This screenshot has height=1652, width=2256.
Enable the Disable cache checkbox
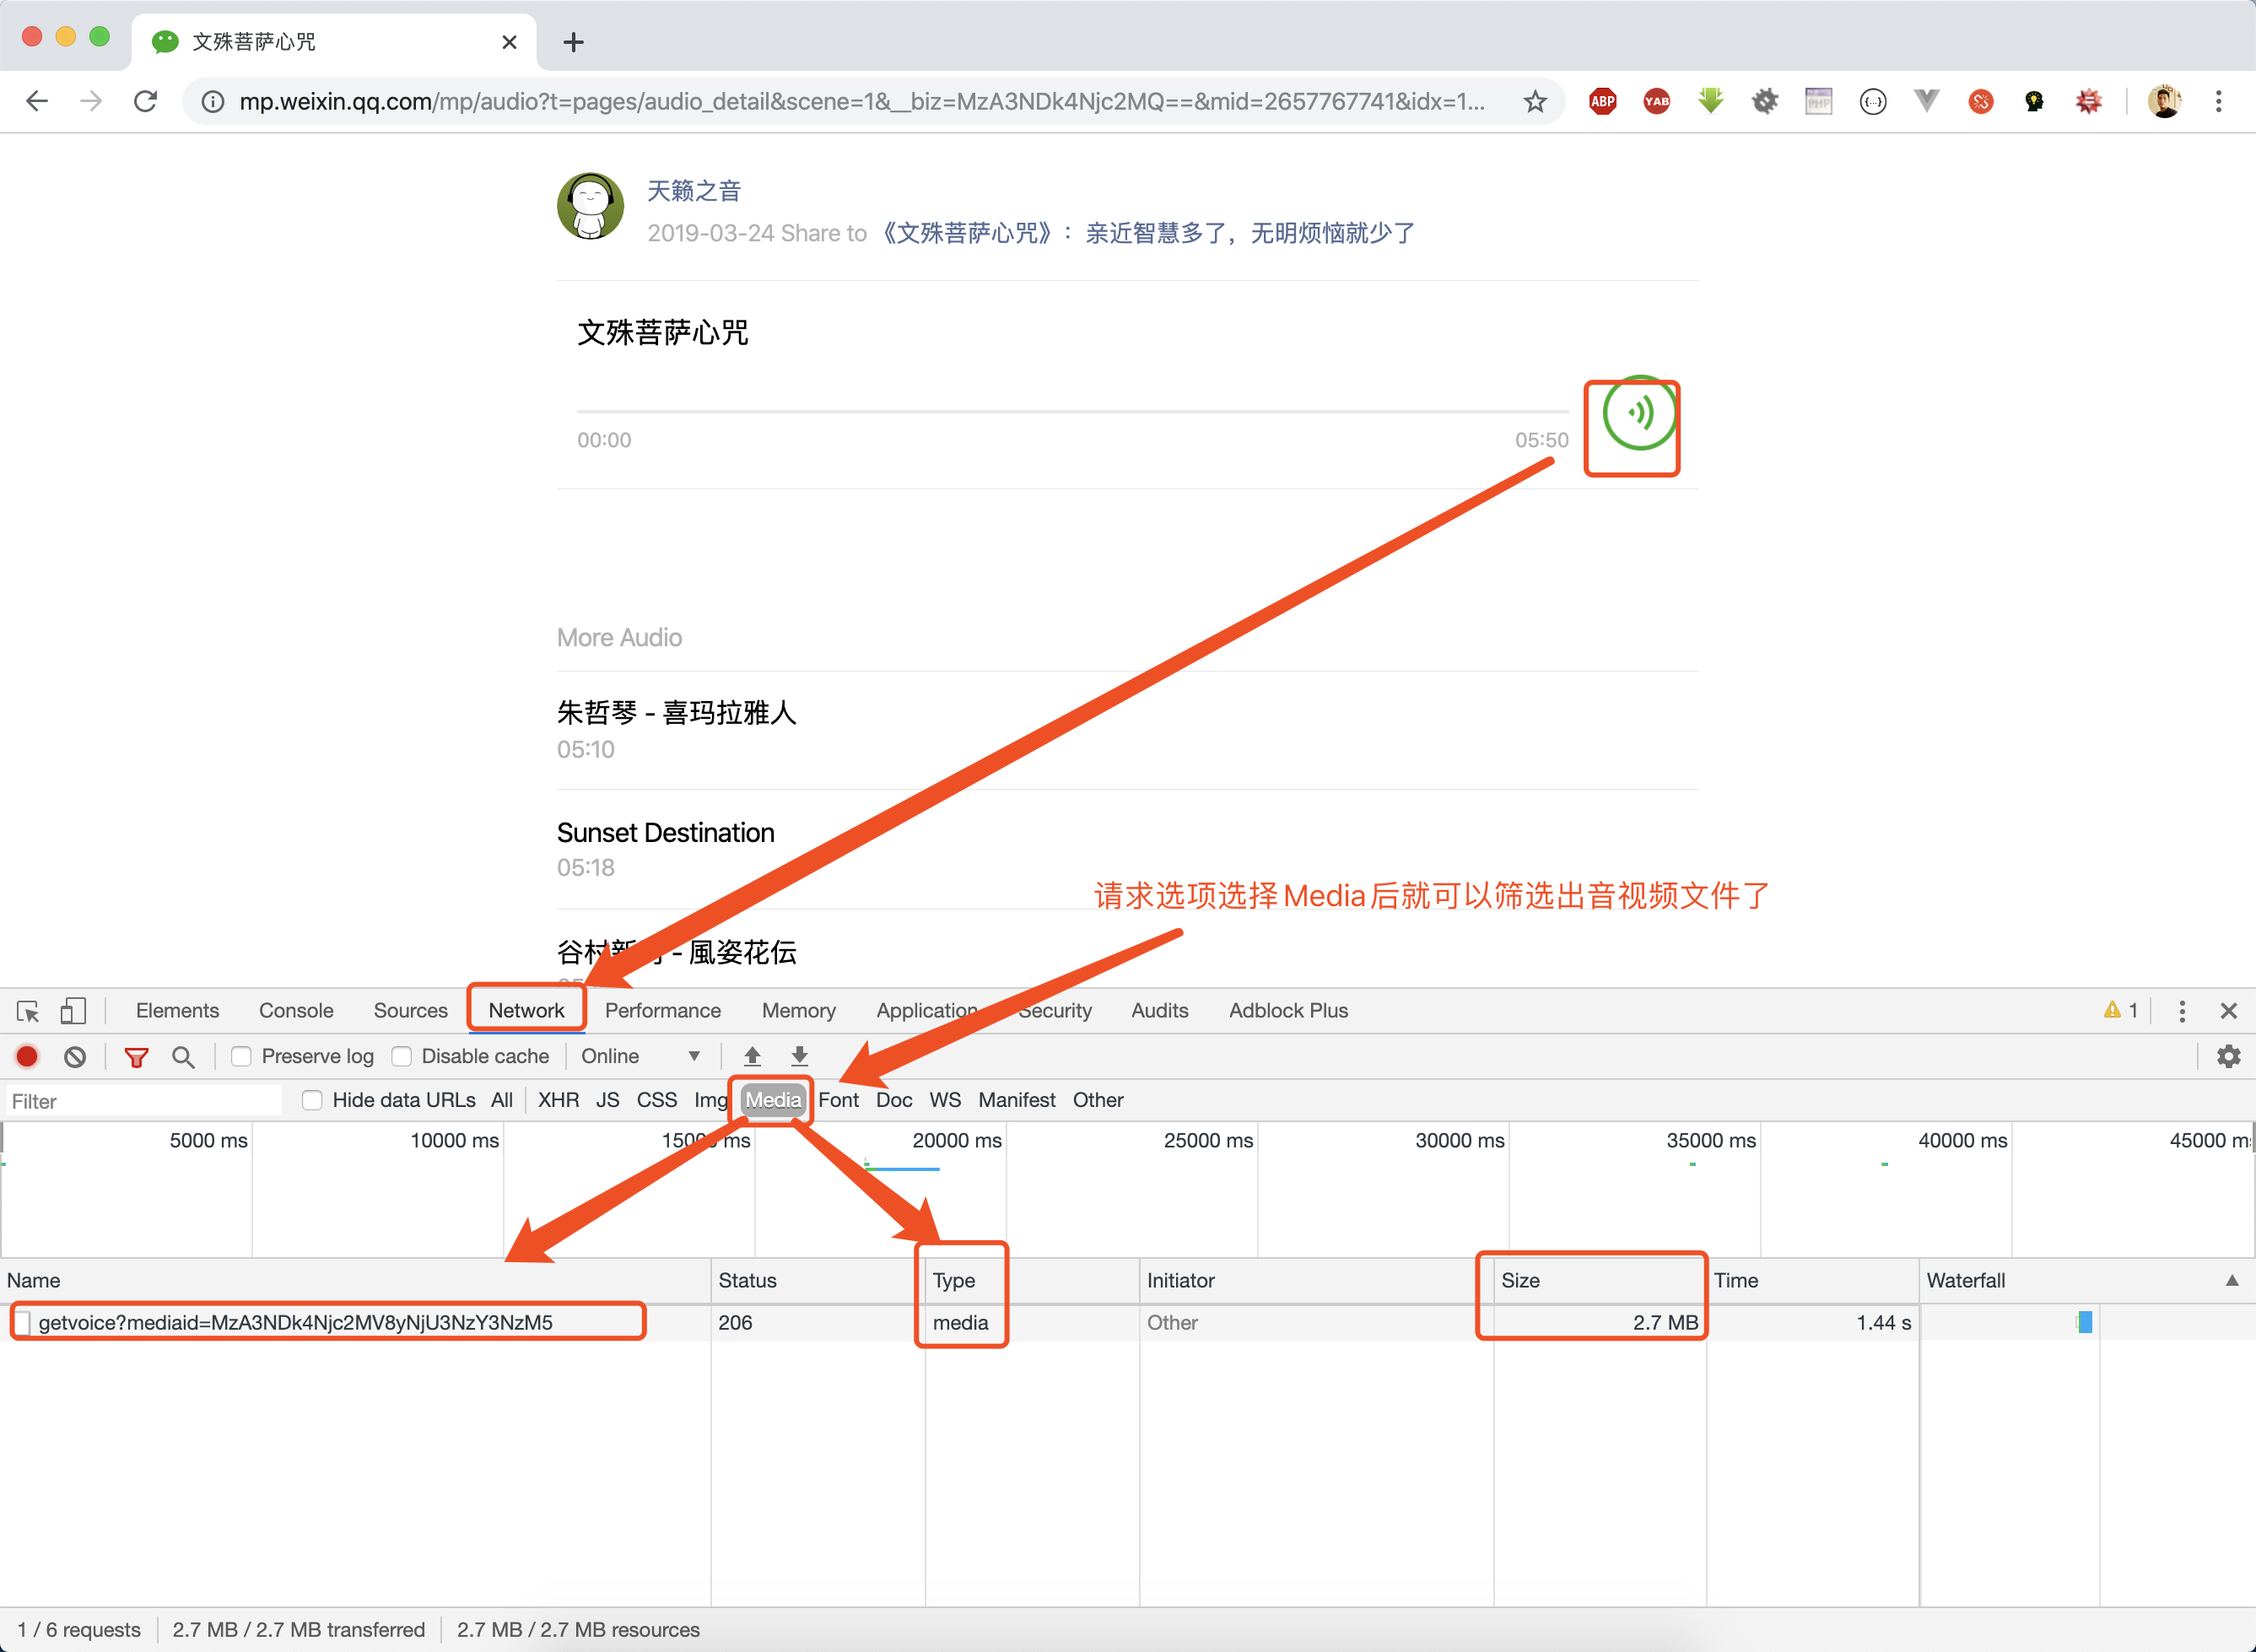(401, 1056)
